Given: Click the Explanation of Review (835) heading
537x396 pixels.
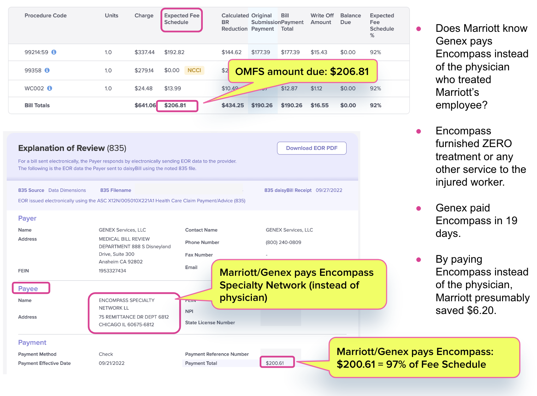Looking at the screenshot, I should tap(72, 148).
